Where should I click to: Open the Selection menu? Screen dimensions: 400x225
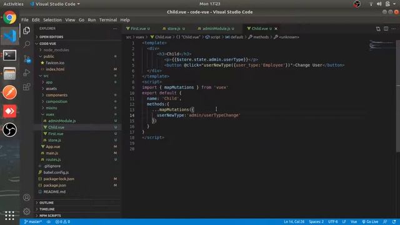[x=52, y=20]
